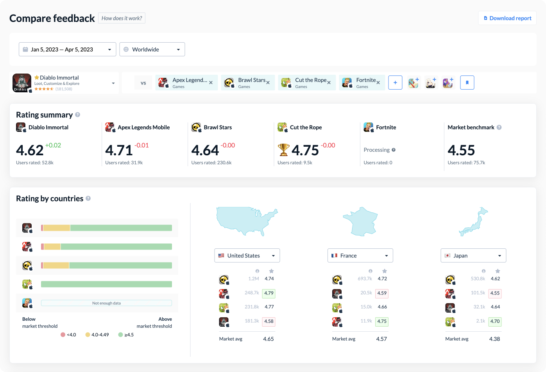Screen dimensions: 546x372
Task: Change the Japan country selector
Action: coord(473,255)
